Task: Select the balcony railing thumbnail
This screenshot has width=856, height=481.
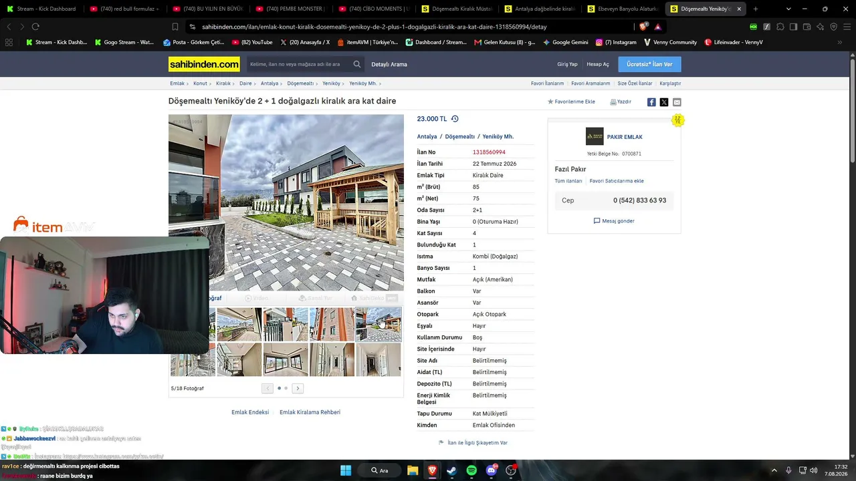Action: click(239, 325)
